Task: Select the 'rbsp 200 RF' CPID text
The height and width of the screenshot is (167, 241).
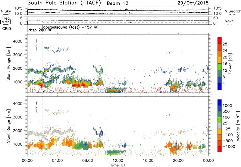Action: pyautogui.click(x=40, y=30)
